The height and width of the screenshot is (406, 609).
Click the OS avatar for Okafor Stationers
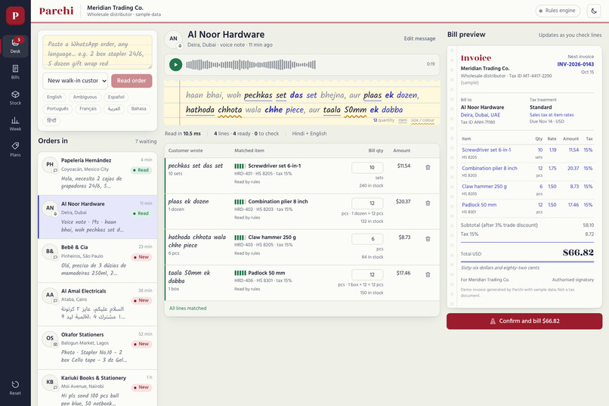[50, 338]
